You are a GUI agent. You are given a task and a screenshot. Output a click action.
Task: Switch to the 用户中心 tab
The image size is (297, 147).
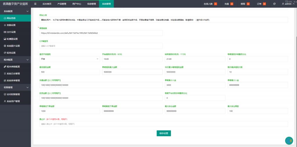pos(77,4)
